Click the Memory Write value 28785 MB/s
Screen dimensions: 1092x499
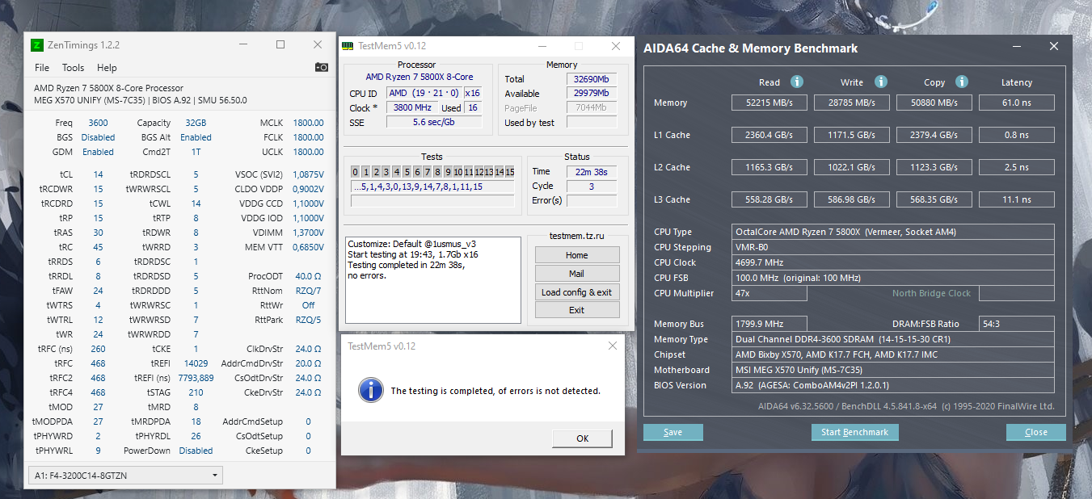click(x=851, y=103)
